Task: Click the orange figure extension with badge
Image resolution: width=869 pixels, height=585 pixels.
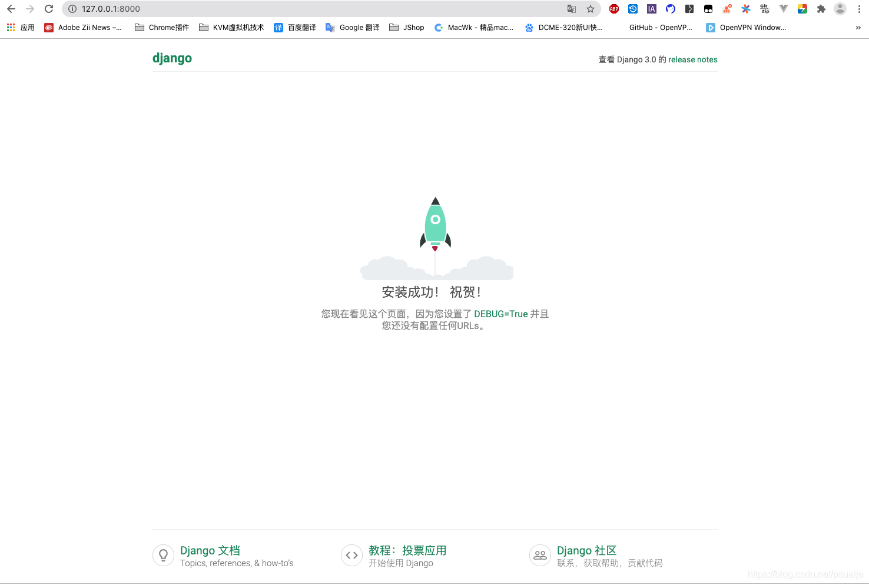Action: [727, 9]
